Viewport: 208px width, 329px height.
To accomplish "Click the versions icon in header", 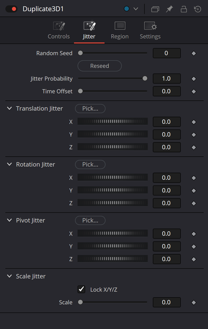I will click(x=155, y=9).
